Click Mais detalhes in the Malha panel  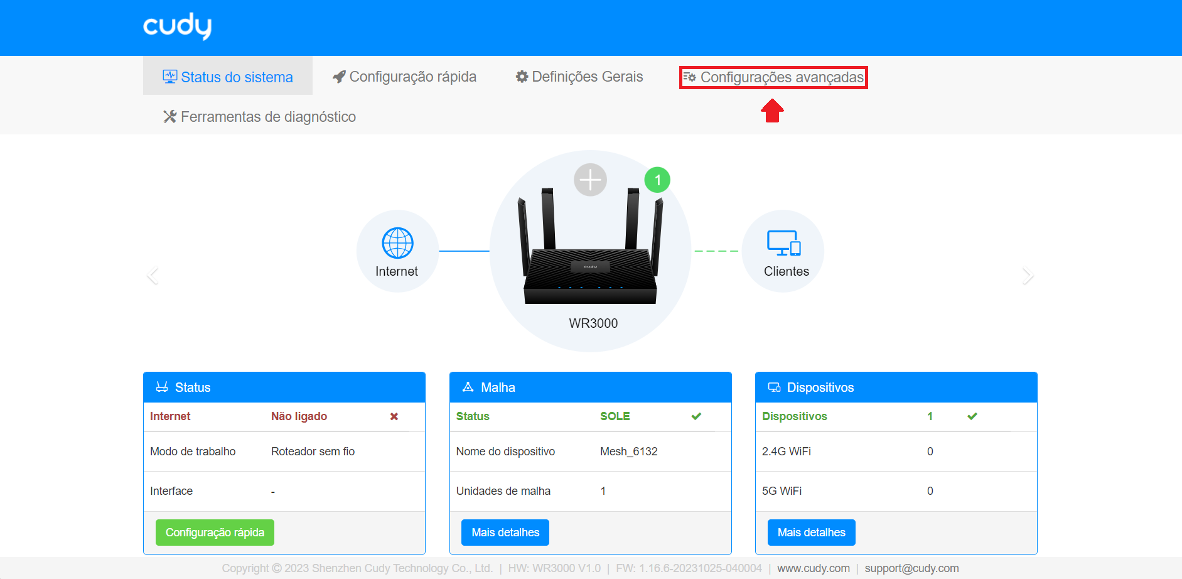[x=505, y=533]
